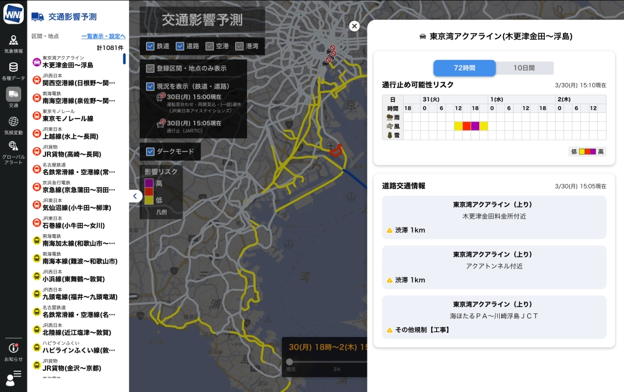This screenshot has height=392, width=624.
Task: Open the 気象情報 weather info sidebar icon
Action: pyautogui.click(x=13, y=44)
